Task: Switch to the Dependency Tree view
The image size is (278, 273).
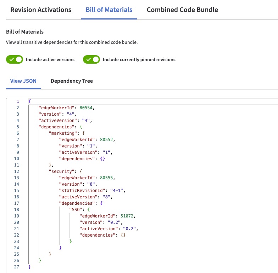Action: coord(72,81)
